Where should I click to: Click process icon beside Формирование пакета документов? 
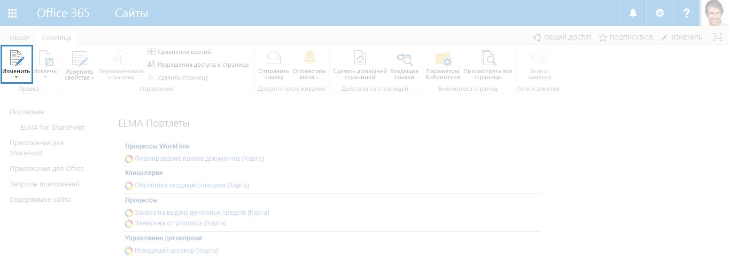click(129, 159)
